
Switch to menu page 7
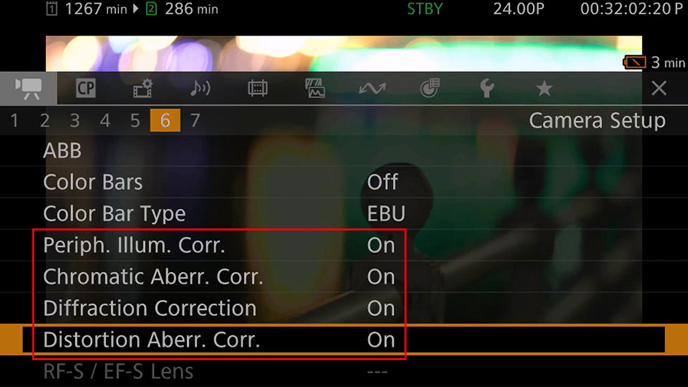(x=196, y=120)
